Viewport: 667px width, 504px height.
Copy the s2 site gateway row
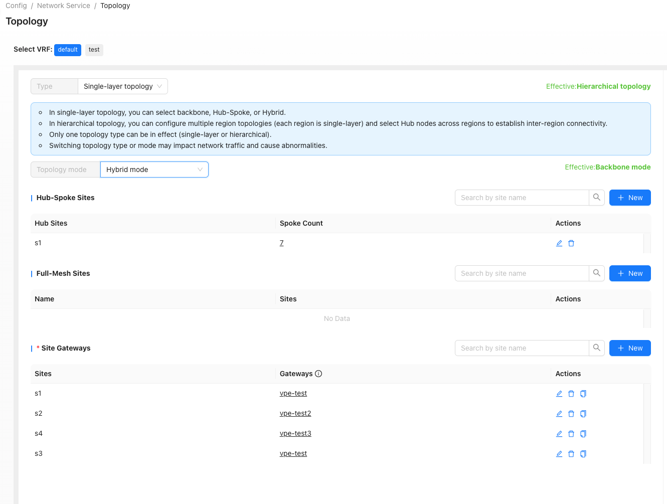(583, 414)
